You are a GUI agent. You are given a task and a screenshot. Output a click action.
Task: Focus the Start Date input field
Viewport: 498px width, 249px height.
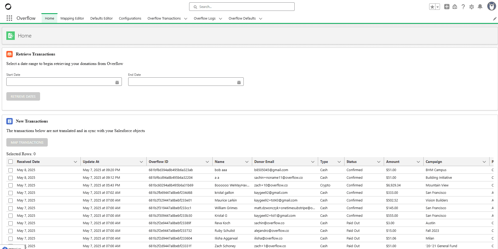tap(64, 82)
